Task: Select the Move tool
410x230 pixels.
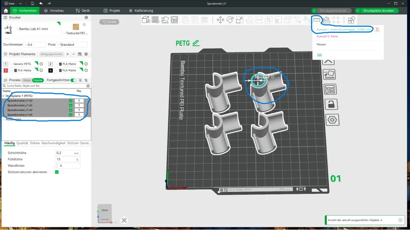Action: (x=221, y=20)
